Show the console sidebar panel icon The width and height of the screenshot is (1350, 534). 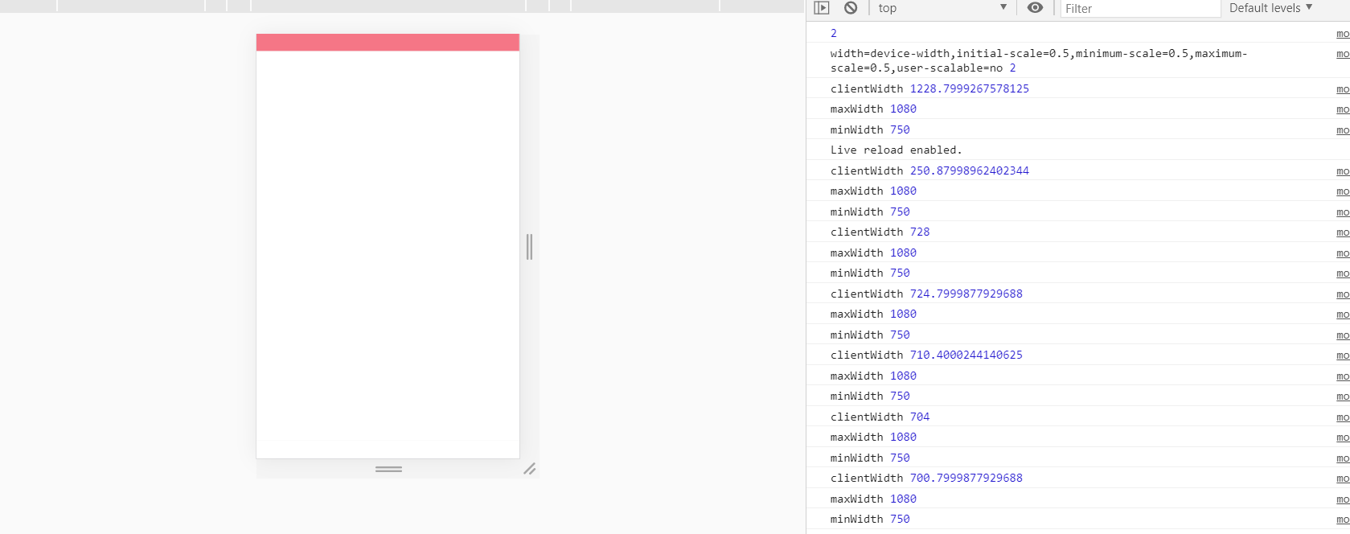[x=821, y=8]
